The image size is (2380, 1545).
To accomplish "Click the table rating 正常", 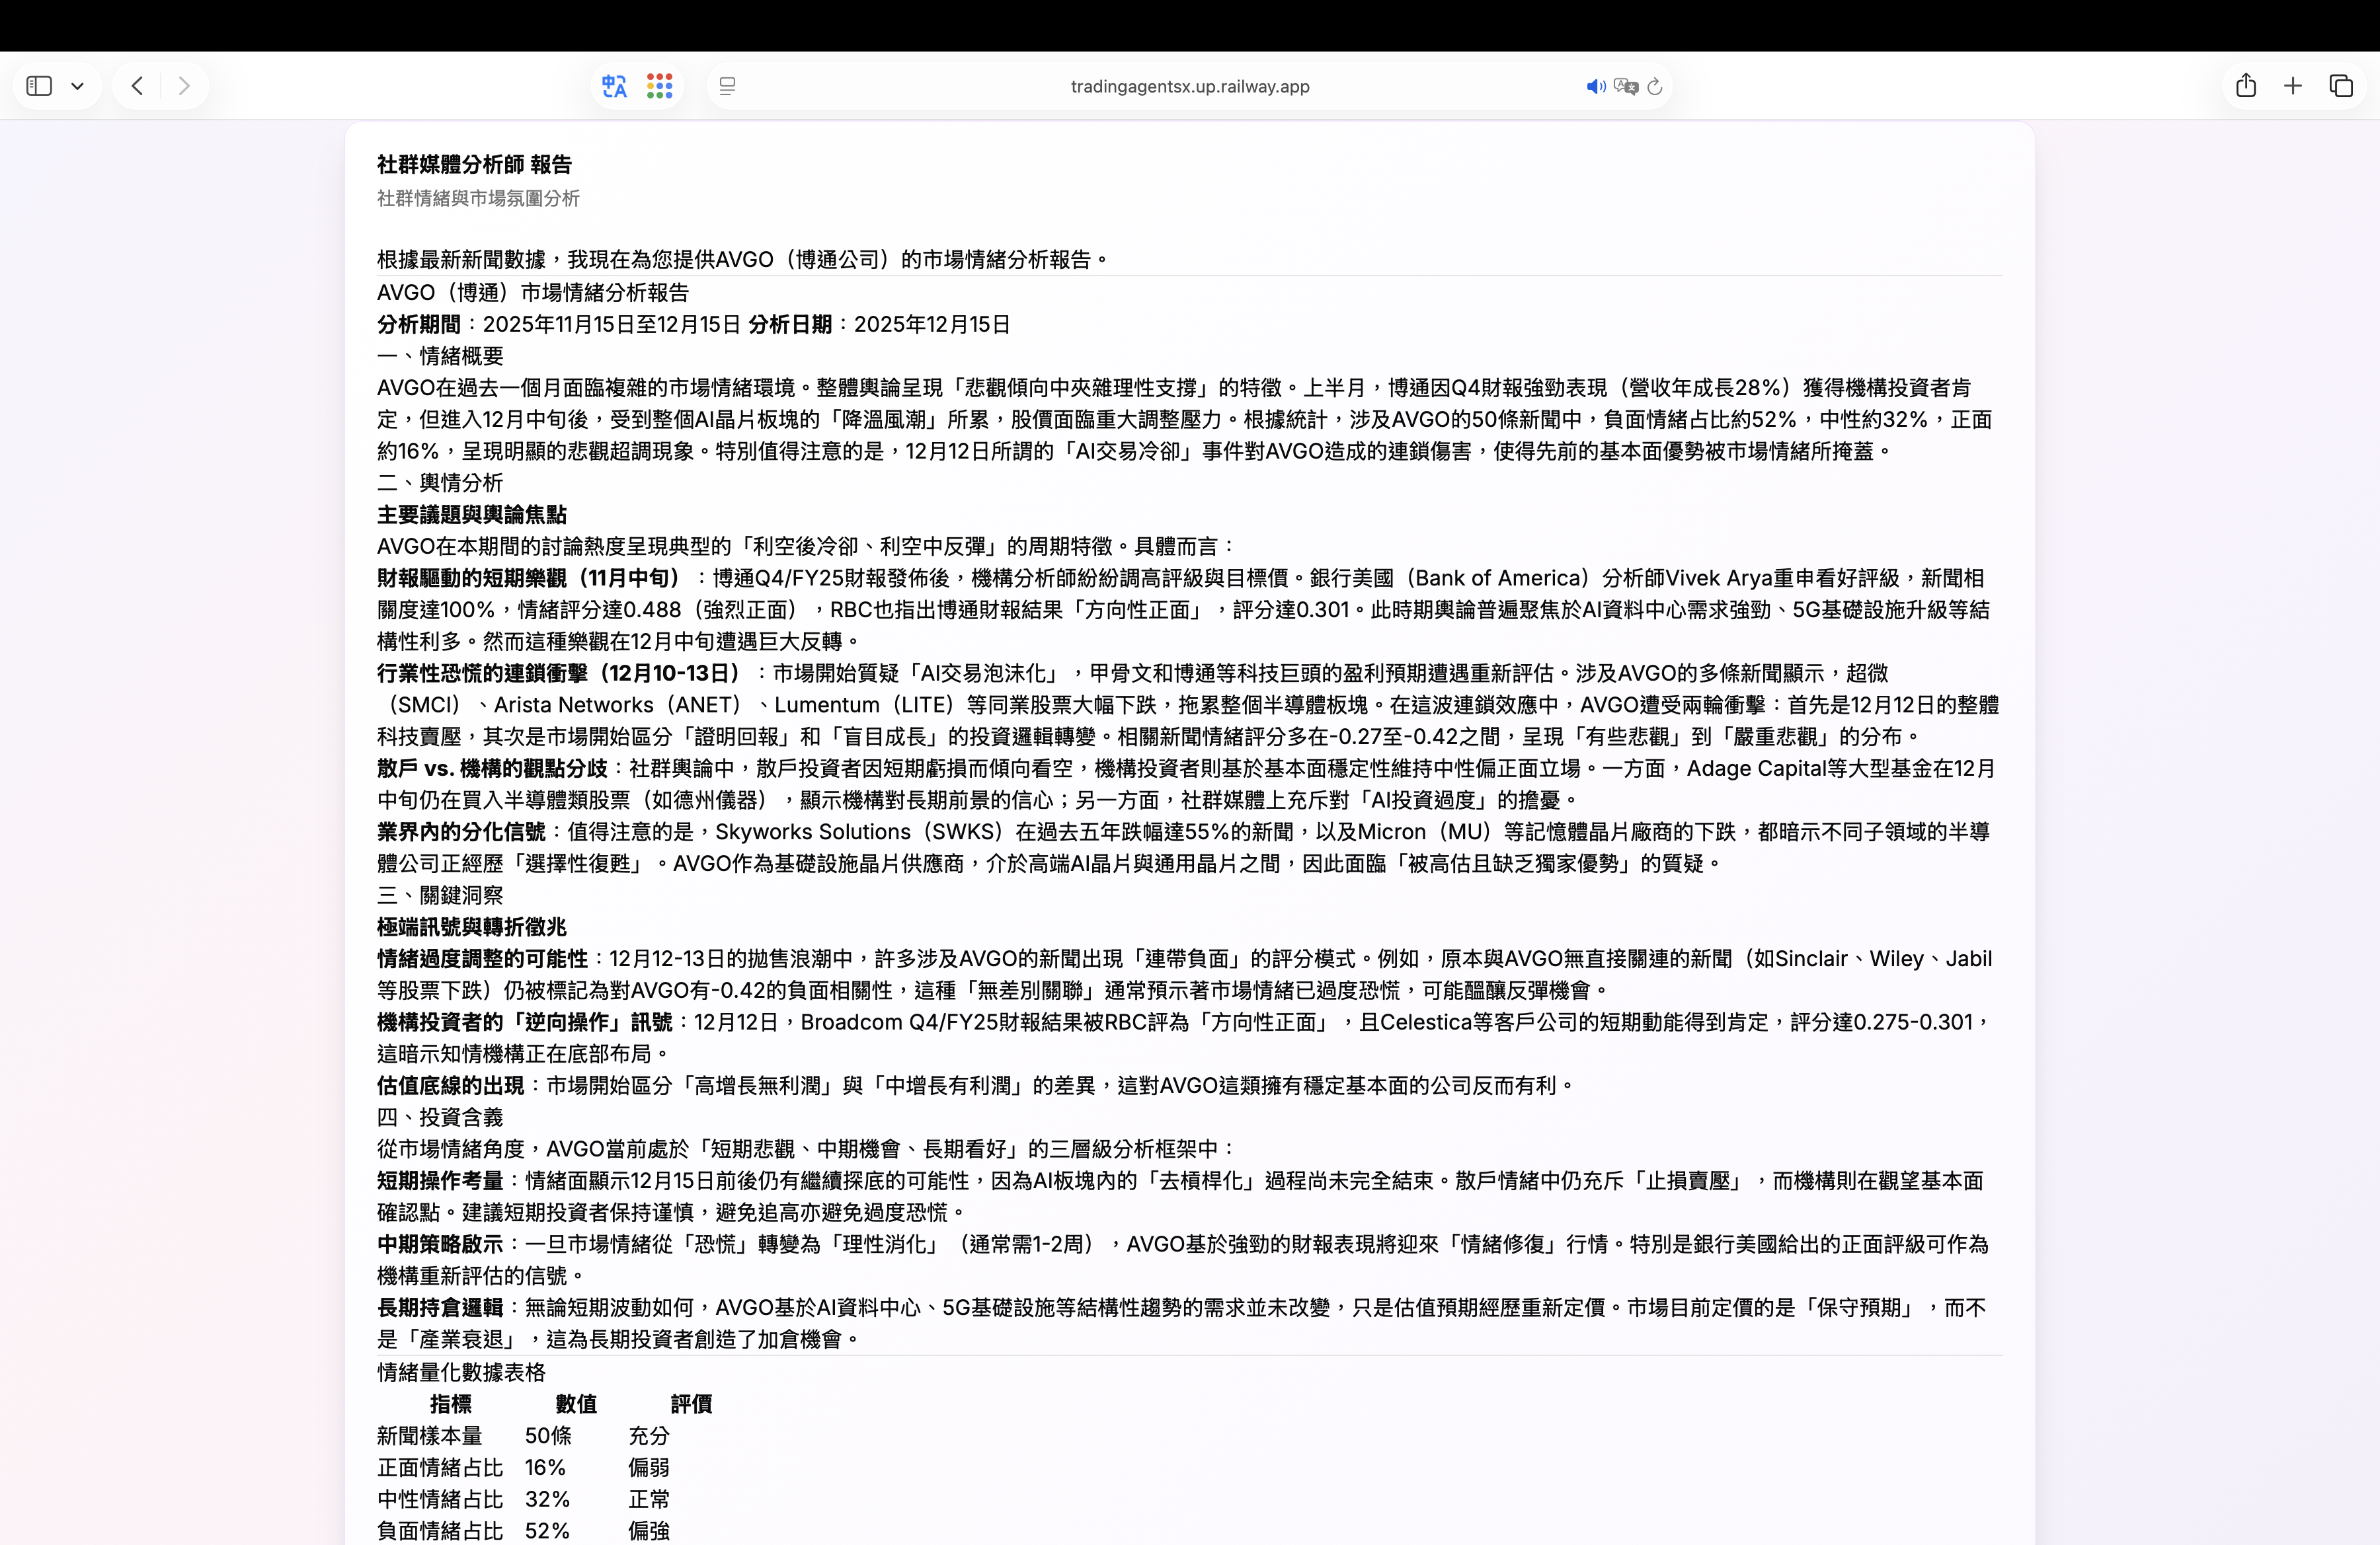I will pyautogui.click(x=649, y=1499).
